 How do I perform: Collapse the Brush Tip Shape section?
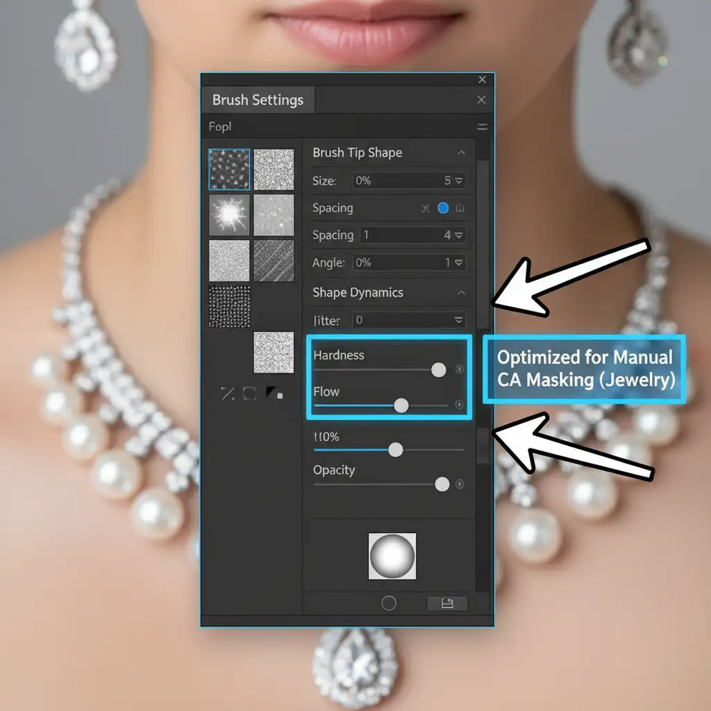pos(460,153)
